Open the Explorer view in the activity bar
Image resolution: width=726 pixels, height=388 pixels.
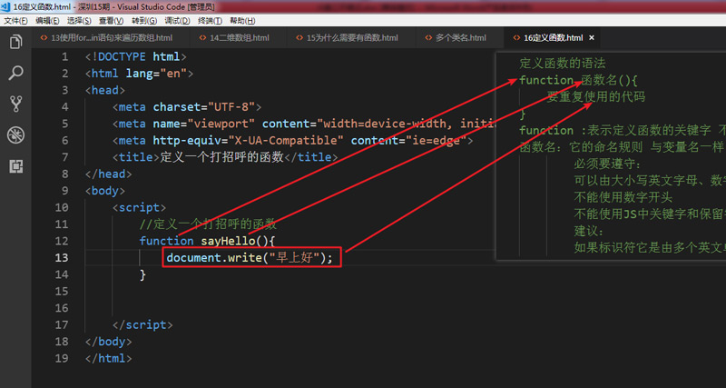pyautogui.click(x=15, y=43)
